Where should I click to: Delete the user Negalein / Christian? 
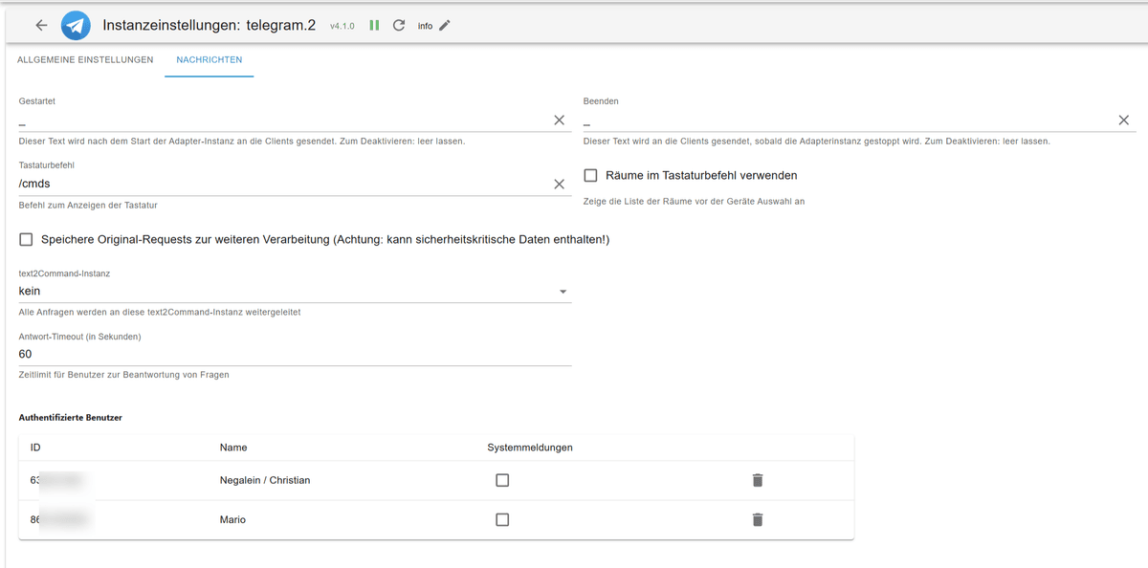[x=757, y=480]
